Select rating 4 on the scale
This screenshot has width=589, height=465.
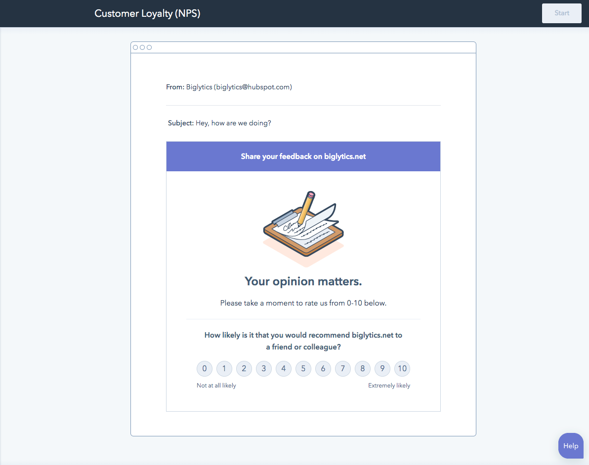(x=284, y=369)
